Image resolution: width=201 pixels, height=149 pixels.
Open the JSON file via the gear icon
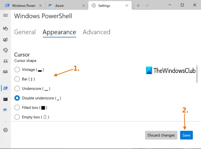(x=5, y=130)
